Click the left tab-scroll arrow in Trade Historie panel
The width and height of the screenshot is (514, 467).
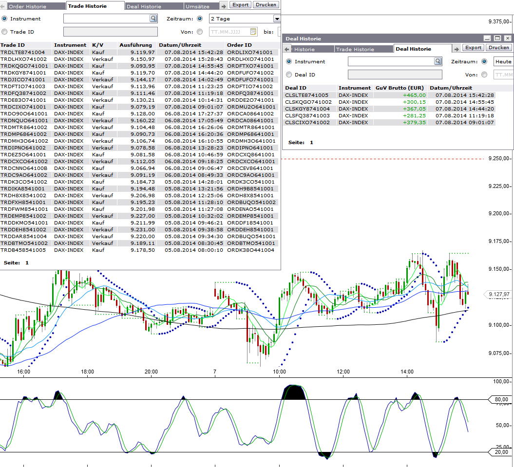pyautogui.click(x=2, y=6)
